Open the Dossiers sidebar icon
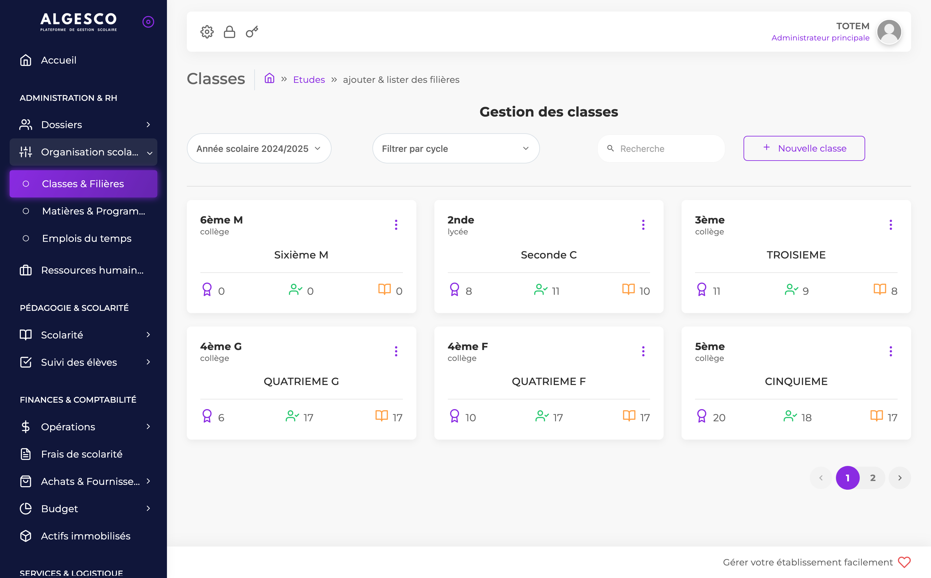 pos(25,124)
